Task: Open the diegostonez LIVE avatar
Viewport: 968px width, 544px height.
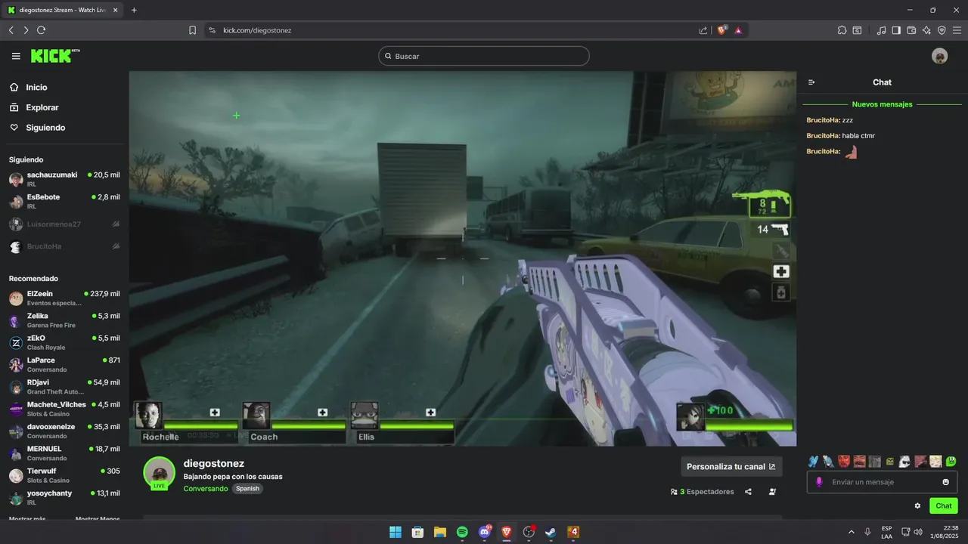Action: click(159, 474)
